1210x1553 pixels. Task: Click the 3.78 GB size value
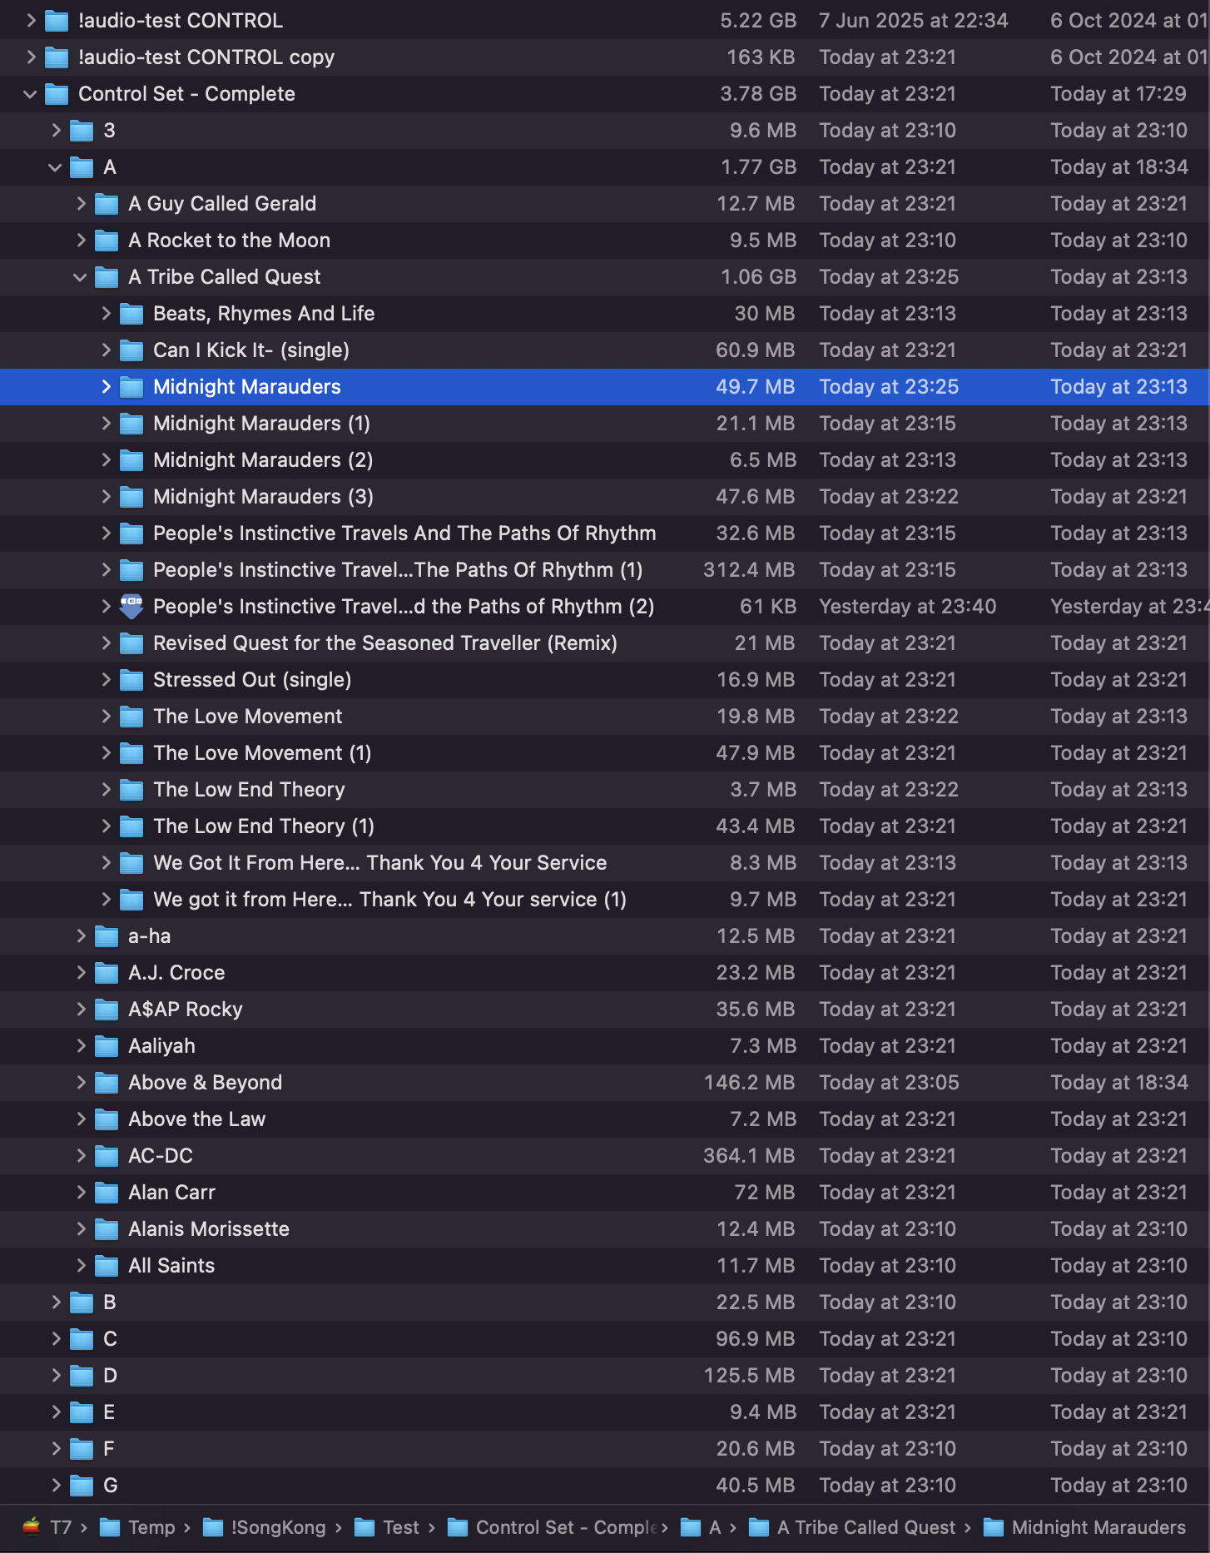pos(758,94)
